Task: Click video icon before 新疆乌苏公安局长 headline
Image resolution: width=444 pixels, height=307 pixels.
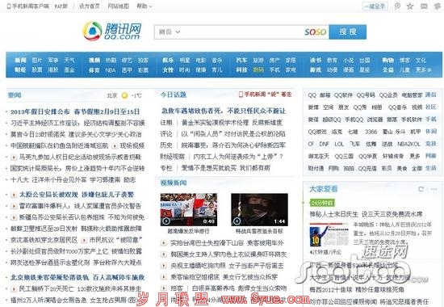Action: point(14,217)
